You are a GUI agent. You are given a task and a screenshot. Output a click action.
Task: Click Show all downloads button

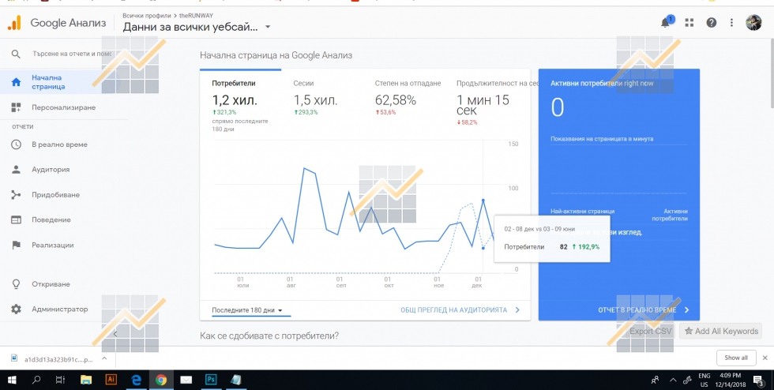[735, 358]
